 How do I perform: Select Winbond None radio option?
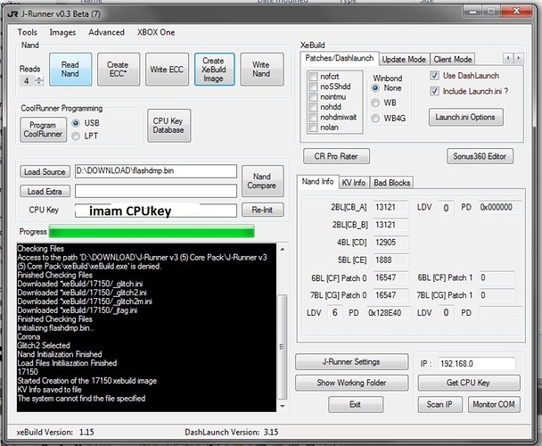click(375, 88)
